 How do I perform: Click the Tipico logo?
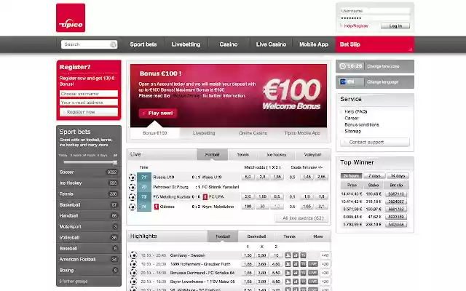71,17
